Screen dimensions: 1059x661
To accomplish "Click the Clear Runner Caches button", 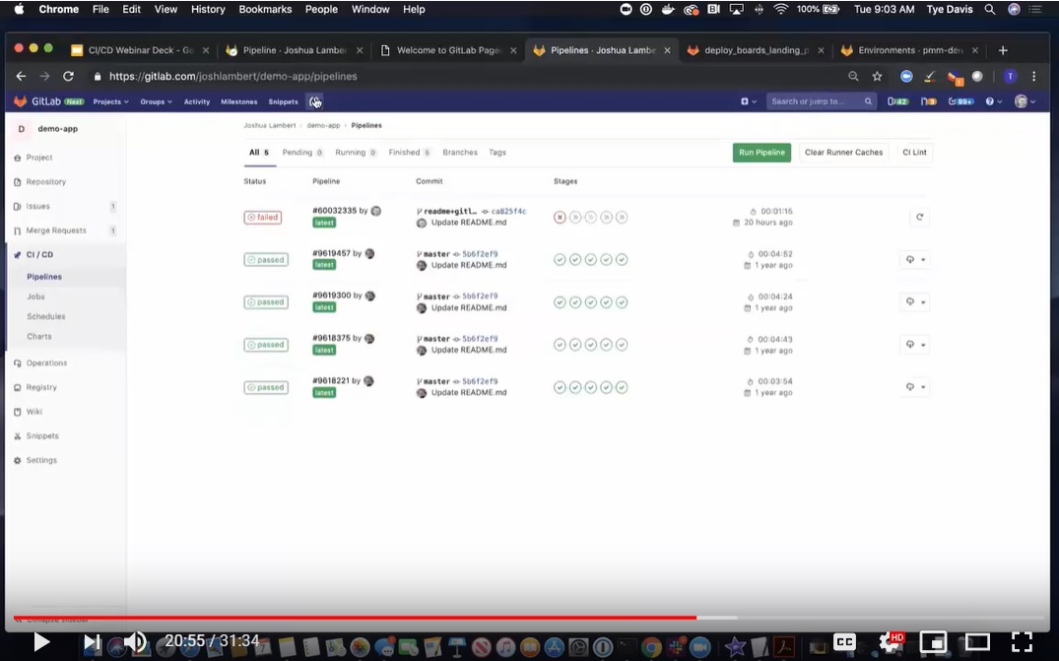I will tap(843, 153).
